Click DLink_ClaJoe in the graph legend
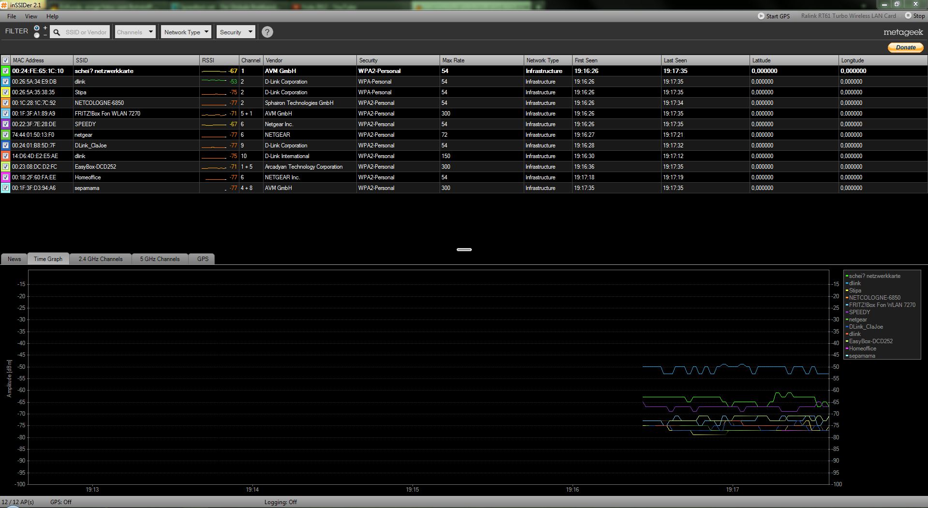Image resolution: width=928 pixels, height=508 pixels. 866,327
